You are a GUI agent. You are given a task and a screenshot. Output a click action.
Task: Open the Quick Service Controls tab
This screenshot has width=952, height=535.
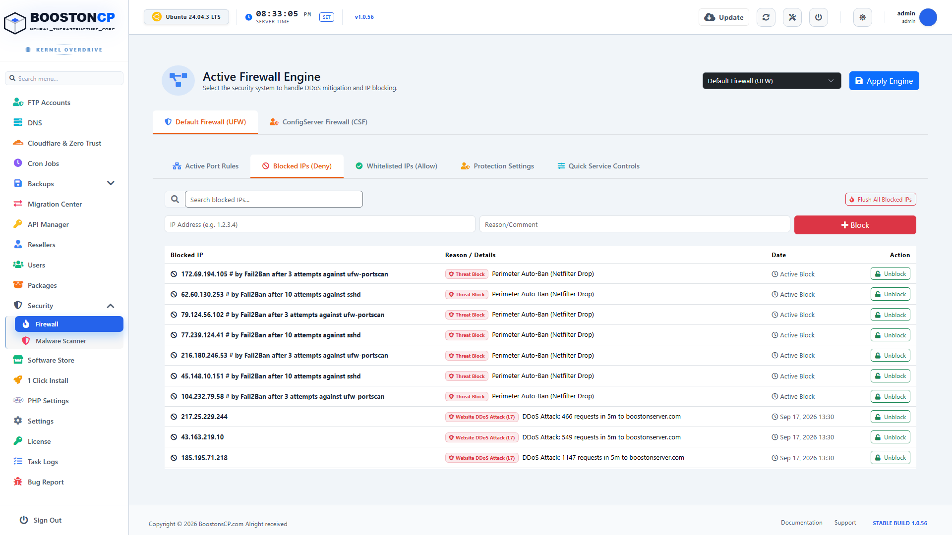point(598,166)
